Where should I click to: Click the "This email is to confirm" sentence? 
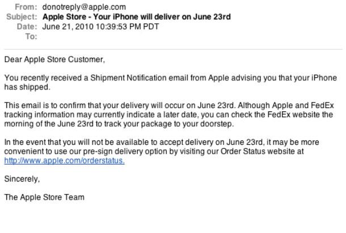tap(43, 106)
